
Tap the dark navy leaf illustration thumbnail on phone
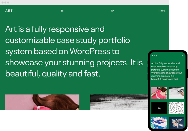point(176,123)
